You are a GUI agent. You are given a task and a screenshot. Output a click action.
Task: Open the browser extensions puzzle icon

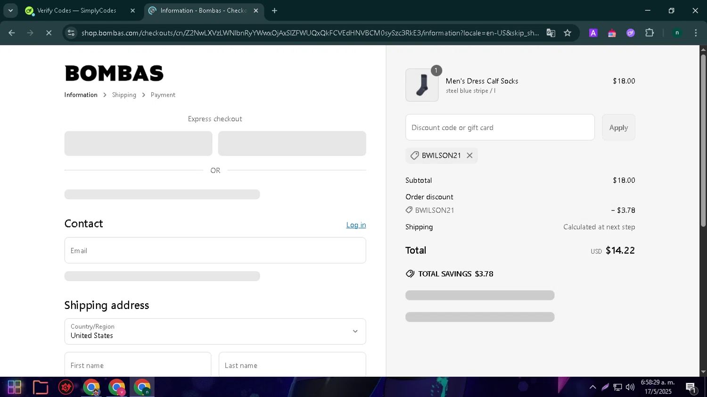[x=649, y=33]
